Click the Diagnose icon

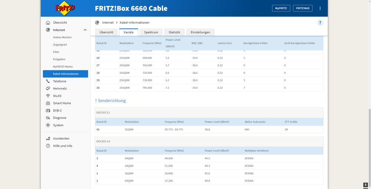pos(48,118)
